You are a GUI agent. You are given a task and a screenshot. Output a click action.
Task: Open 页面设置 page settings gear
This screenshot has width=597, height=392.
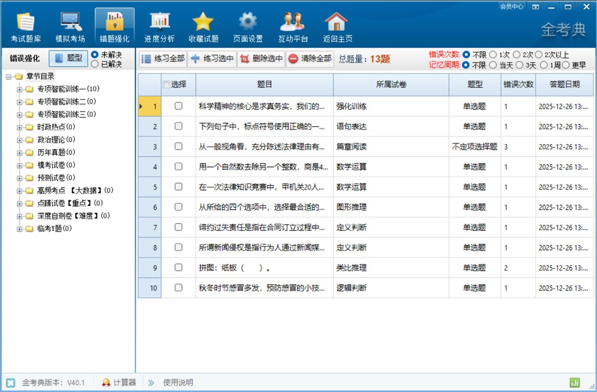(248, 27)
